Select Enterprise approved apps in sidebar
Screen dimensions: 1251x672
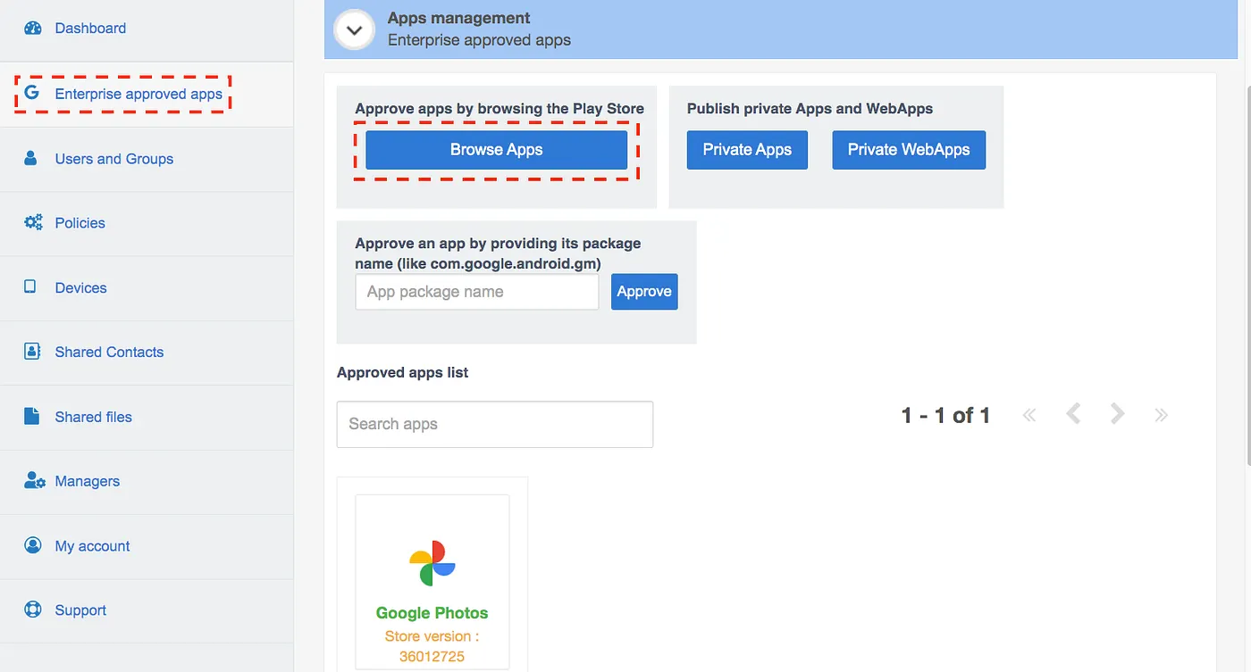click(x=139, y=94)
